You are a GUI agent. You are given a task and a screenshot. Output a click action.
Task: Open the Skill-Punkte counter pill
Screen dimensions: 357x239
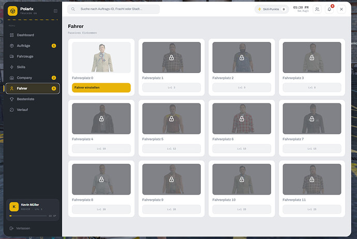pyautogui.click(x=272, y=9)
